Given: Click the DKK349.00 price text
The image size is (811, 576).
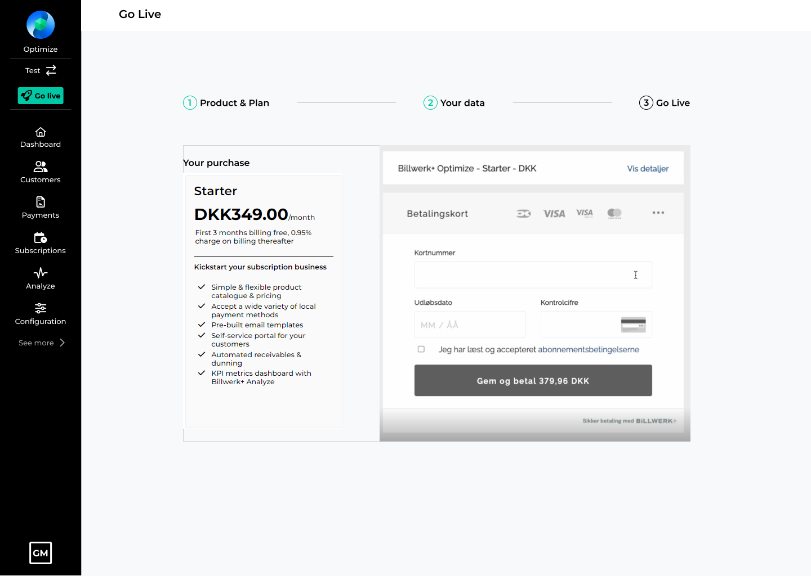Looking at the screenshot, I should point(241,214).
